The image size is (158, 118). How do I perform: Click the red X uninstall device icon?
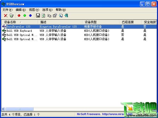coord(6,15)
